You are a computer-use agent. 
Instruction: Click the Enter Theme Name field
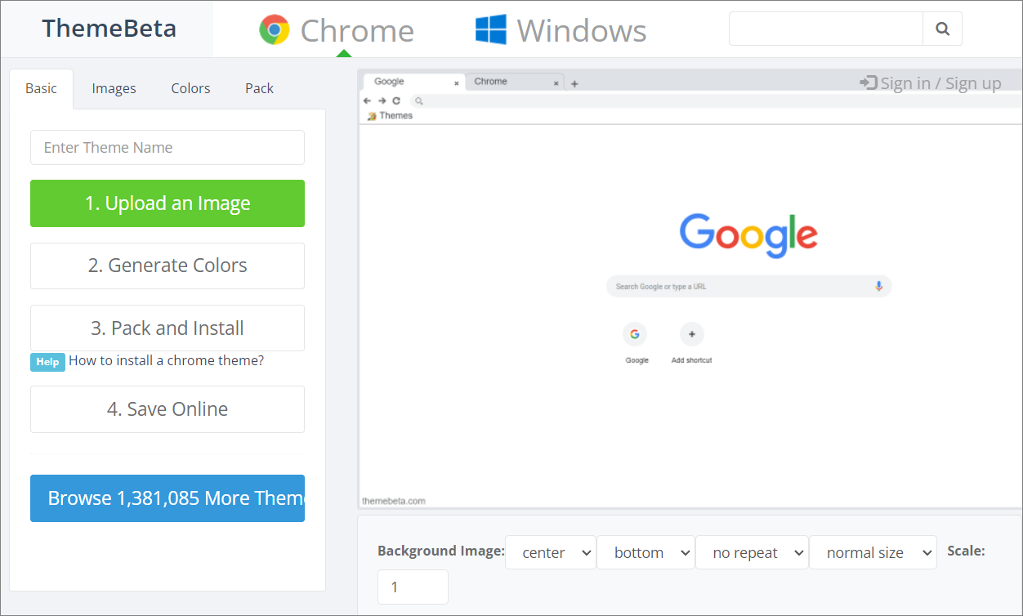167,147
